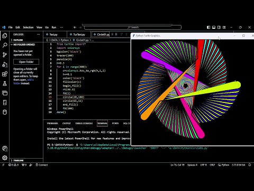254x191 pixels.
Task: Toggle secondary side bar layout icon
Action: tap(219, 27)
